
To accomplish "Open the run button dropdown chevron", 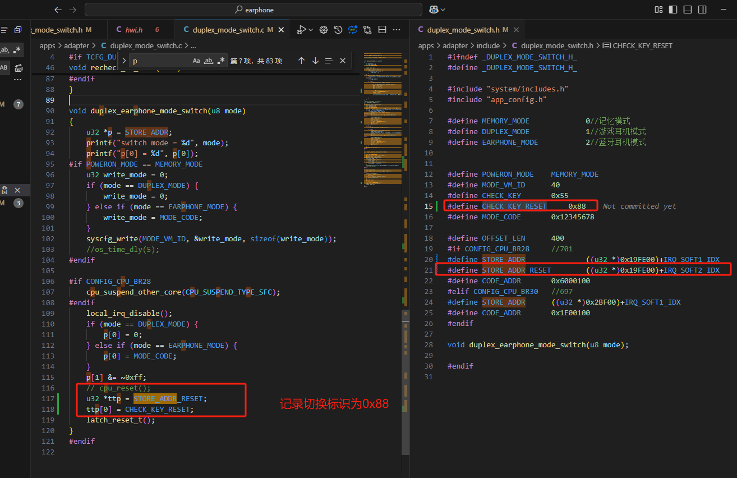I will pos(311,30).
